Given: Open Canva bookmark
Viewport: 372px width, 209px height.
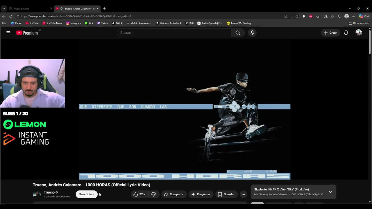Looking at the screenshot, I should click(x=16, y=23).
